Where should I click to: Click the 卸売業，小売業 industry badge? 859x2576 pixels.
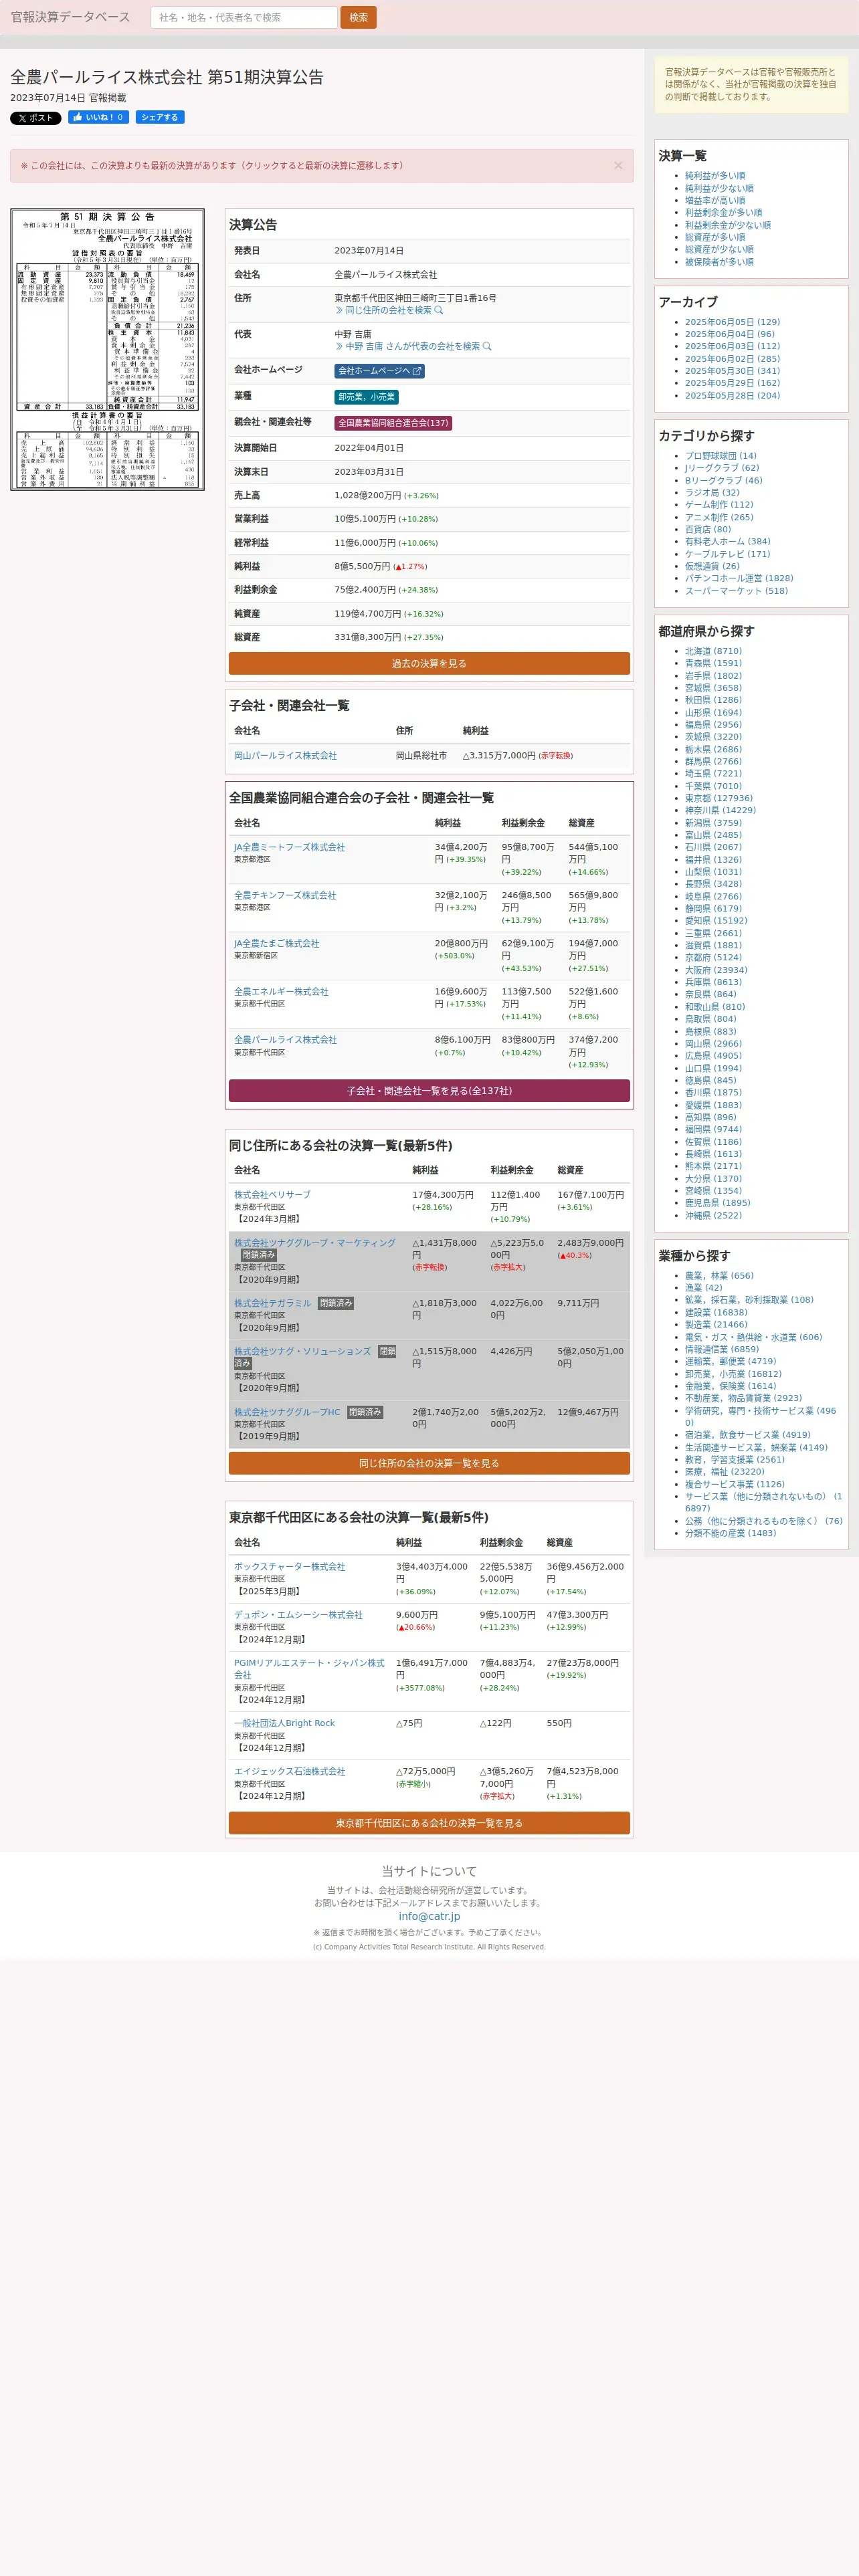pos(366,397)
